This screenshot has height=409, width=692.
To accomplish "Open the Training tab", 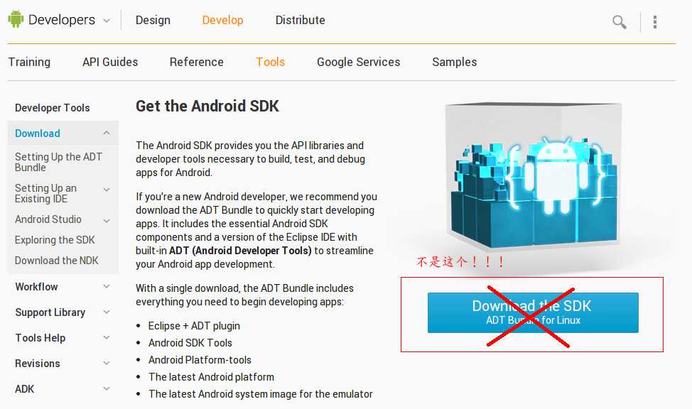I will 29,62.
